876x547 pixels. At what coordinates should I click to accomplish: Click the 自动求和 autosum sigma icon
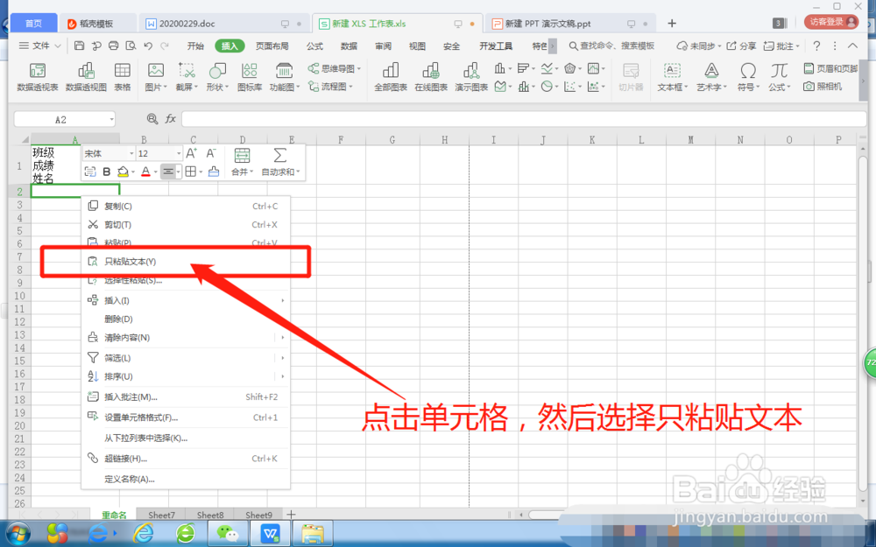[x=280, y=155]
